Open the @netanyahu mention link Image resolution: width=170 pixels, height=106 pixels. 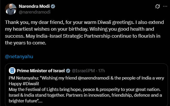click(x=19, y=56)
